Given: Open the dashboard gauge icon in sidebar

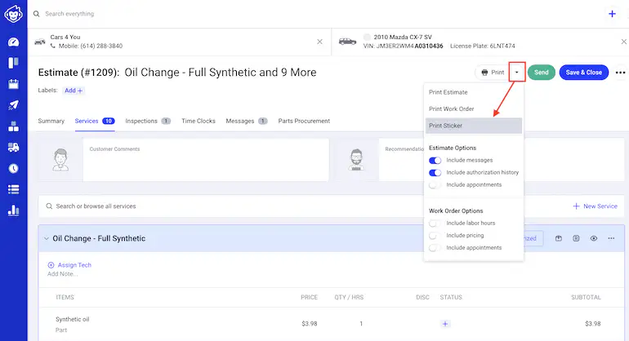Looking at the screenshot, I should (13, 42).
